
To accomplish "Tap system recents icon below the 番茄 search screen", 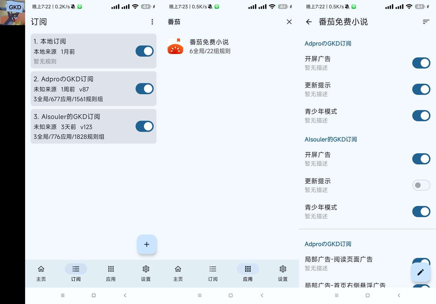I will [x=200, y=295].
